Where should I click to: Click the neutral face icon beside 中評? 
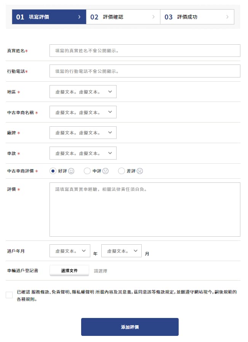click(106, 171)
